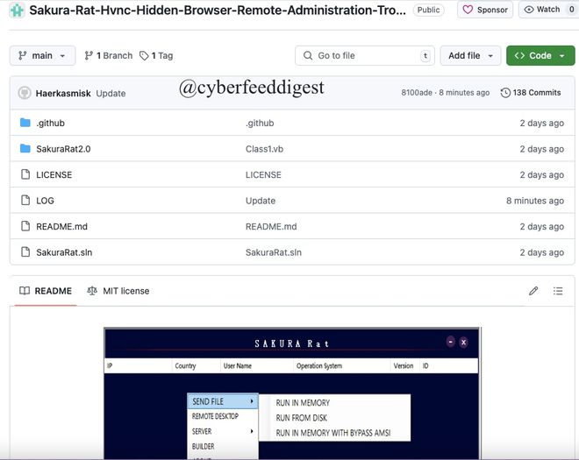This screenshot has height=460, width=579.
Task: Click the 1 Branch link
Action: pos(109,56)
